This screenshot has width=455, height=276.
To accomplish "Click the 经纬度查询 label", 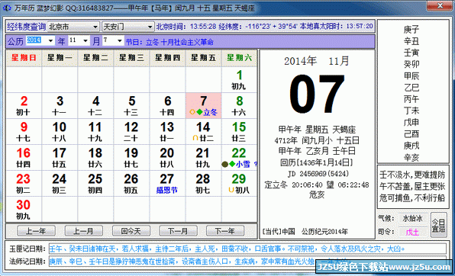I will click(x=27, y=27).
